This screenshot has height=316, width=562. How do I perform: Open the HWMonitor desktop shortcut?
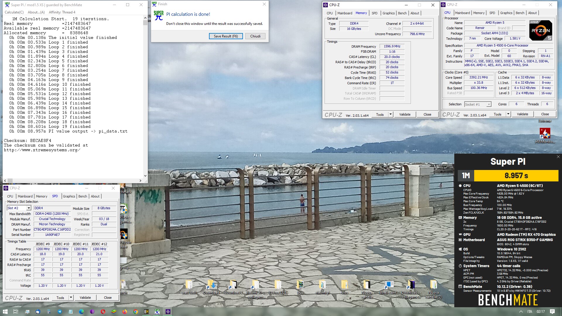[x=545, y=136]
